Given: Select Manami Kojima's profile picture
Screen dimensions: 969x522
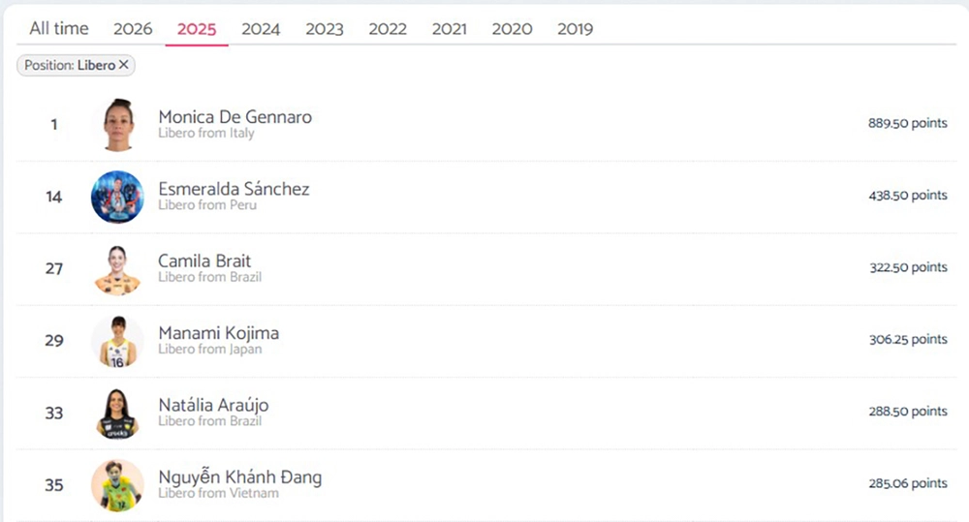Looking at the screenshot, I should coord(117,341).
